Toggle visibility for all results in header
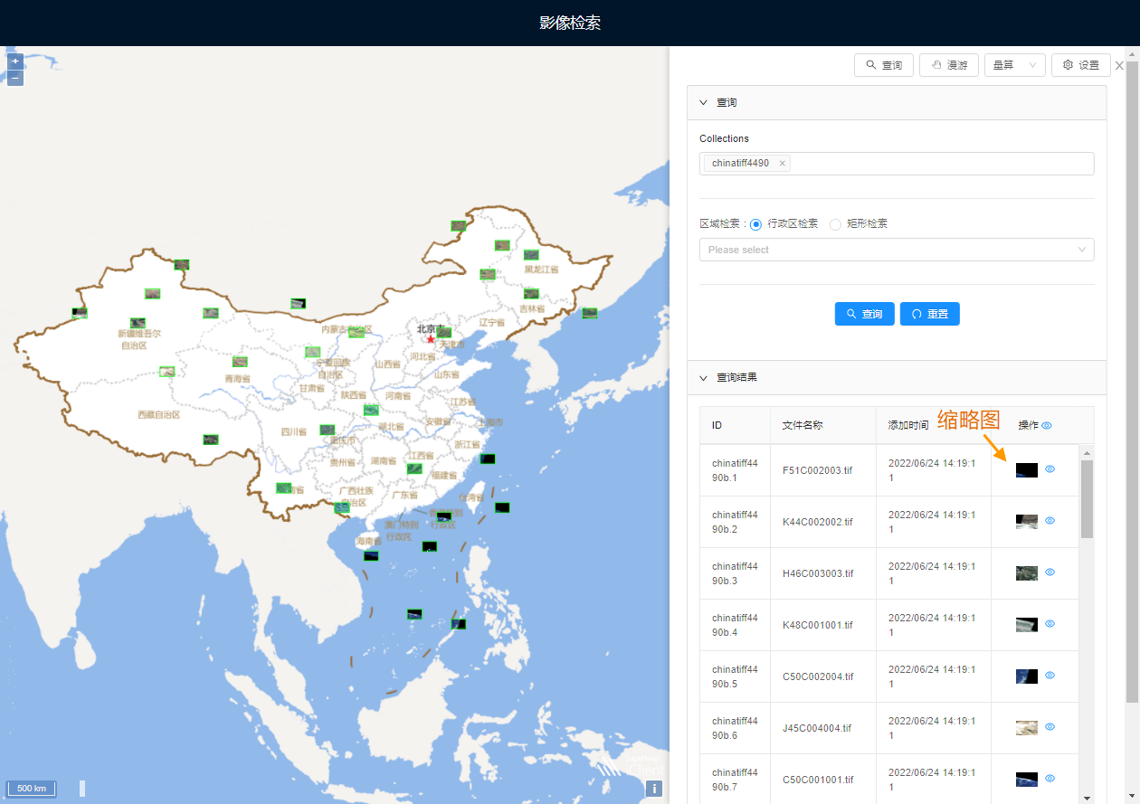This screenshot has height=804, width=1140. [x=1047, y=425]
